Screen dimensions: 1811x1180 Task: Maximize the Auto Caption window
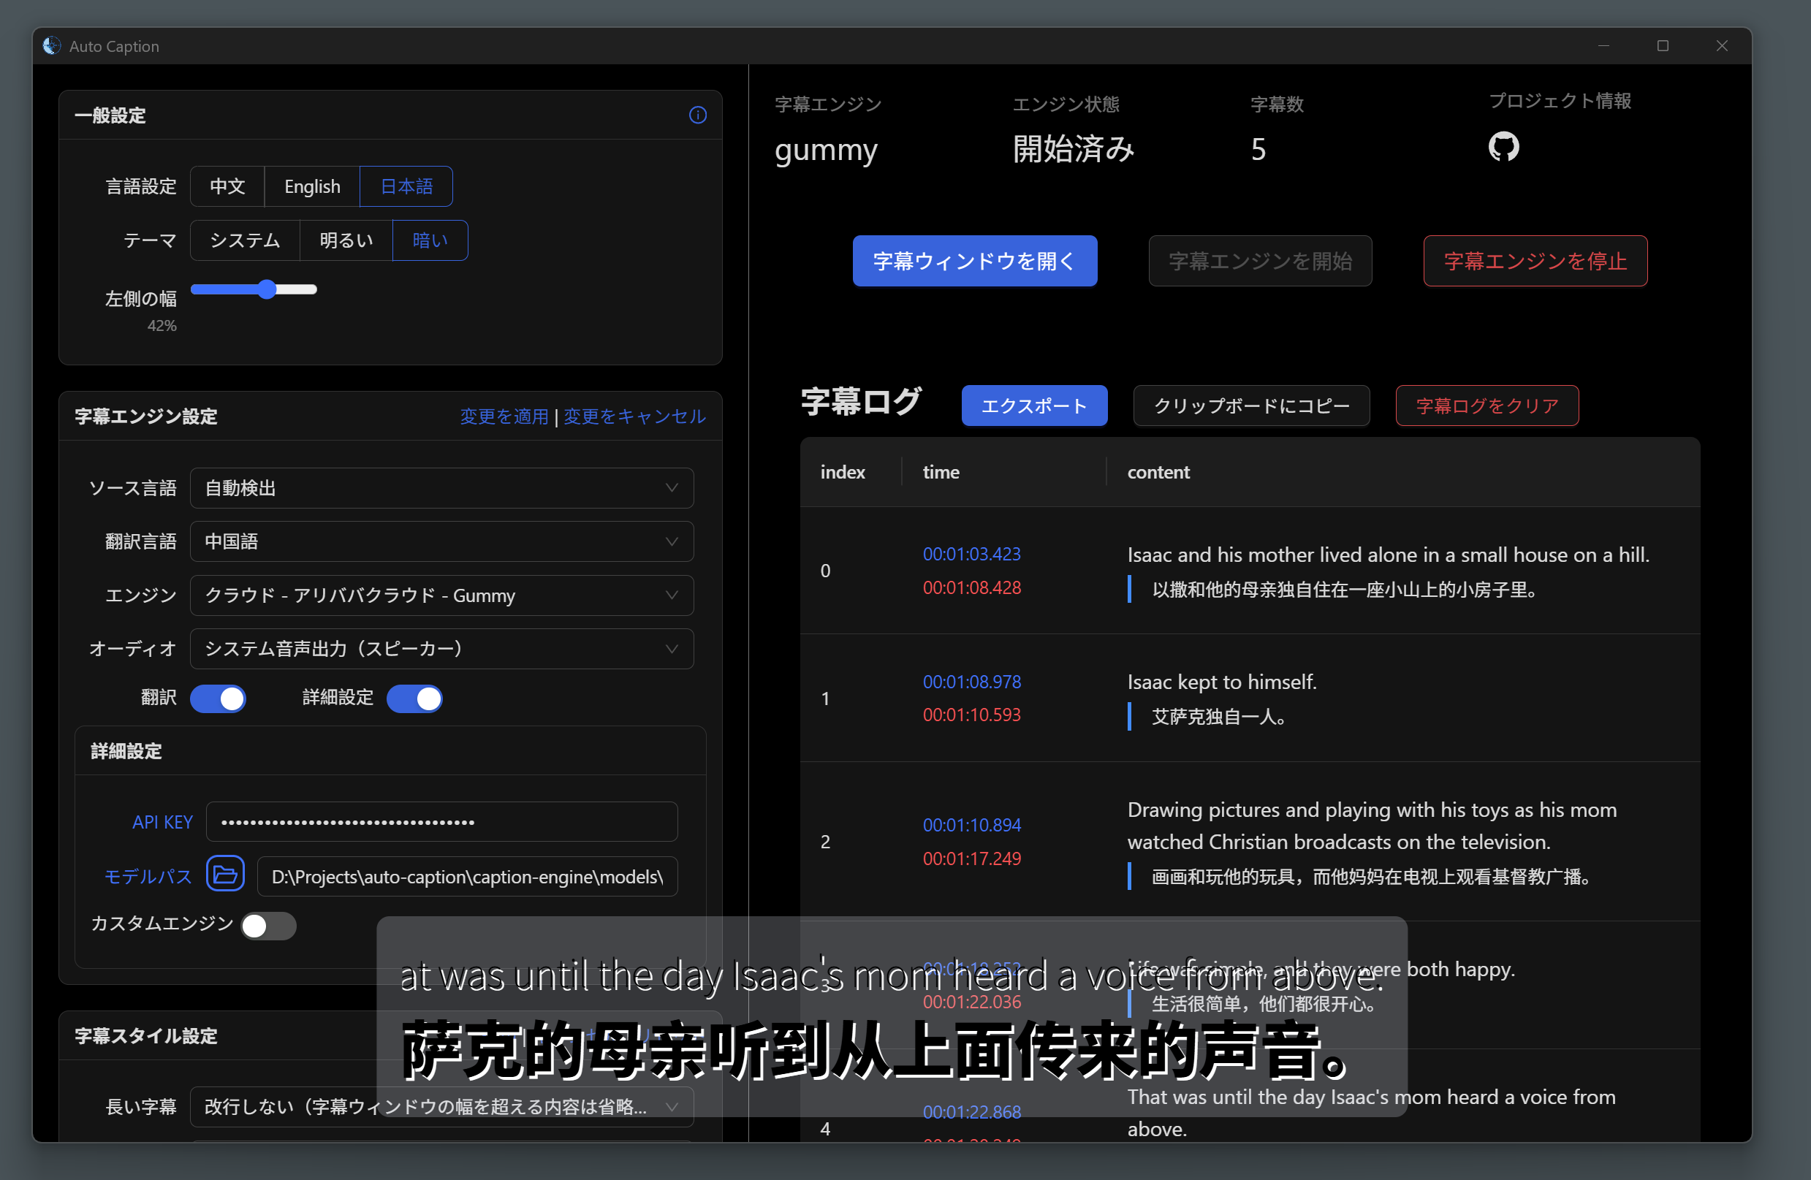click(x=1662, y=45)
